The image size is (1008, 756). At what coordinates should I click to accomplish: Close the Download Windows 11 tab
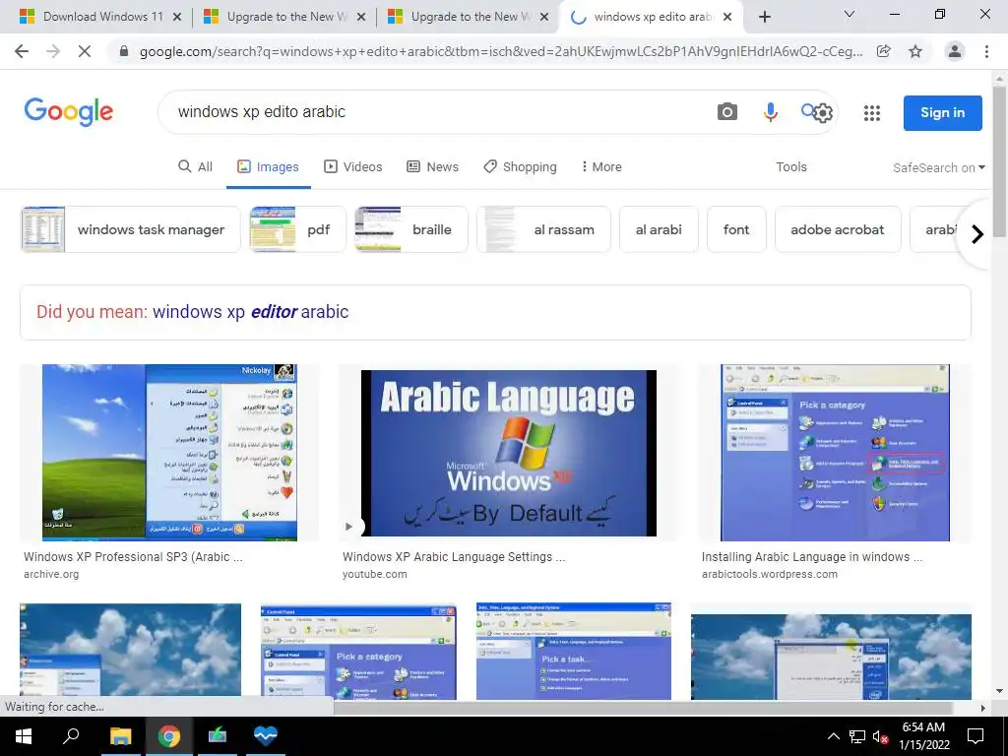pyautogui.click(x=177, y=17)
